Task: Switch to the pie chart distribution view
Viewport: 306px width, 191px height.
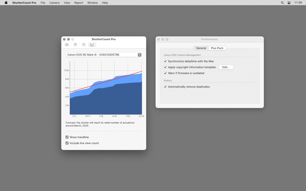Action: pos(75,45)
